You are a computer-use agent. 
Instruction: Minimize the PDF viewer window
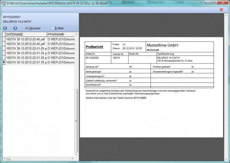point(208,3)
